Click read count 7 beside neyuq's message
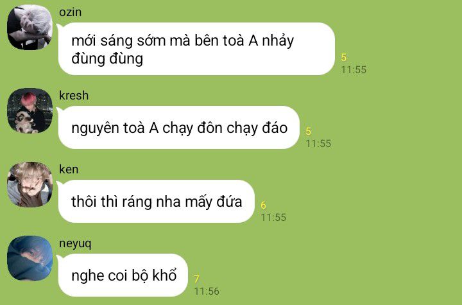462x305 pixels. pyautogui.click(x=196, y=279)
